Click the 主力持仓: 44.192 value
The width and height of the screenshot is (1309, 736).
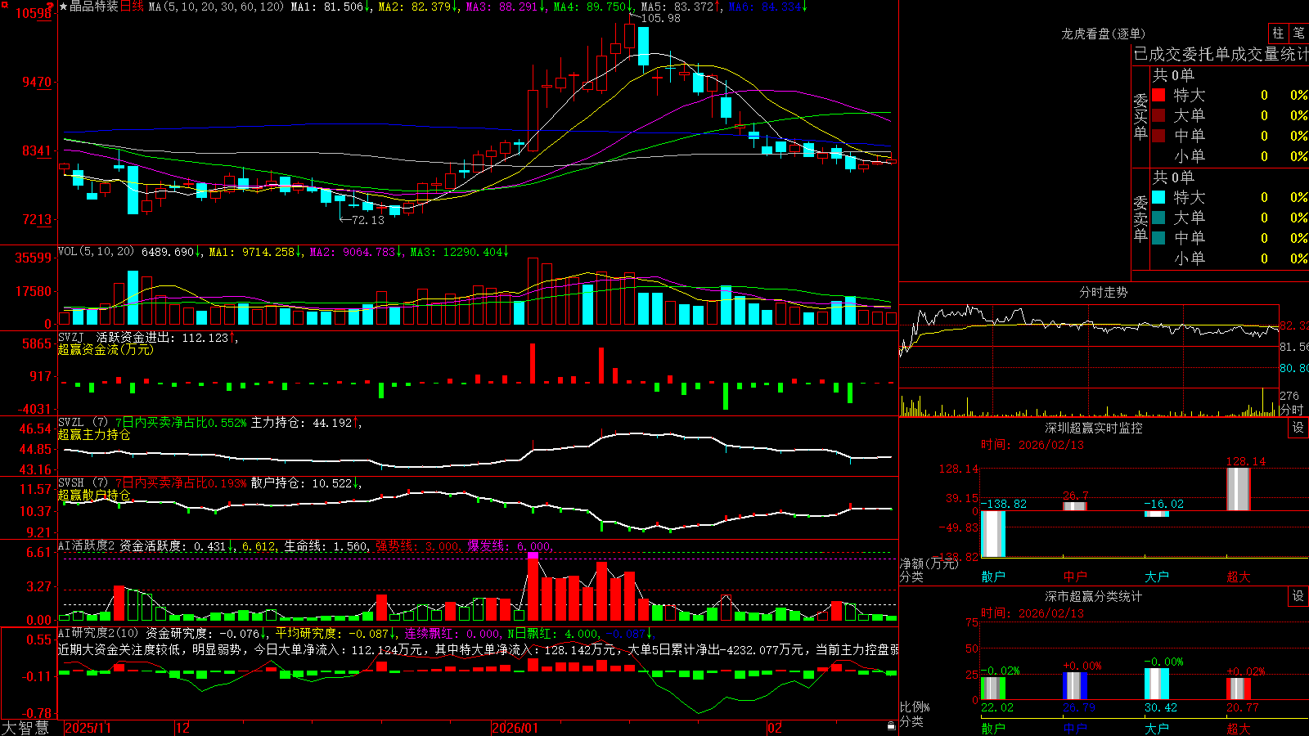(x=305, y=423)
